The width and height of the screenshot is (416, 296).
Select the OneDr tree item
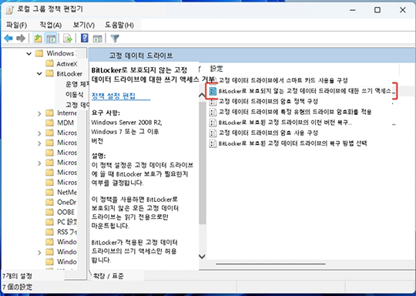click(66, 202)
